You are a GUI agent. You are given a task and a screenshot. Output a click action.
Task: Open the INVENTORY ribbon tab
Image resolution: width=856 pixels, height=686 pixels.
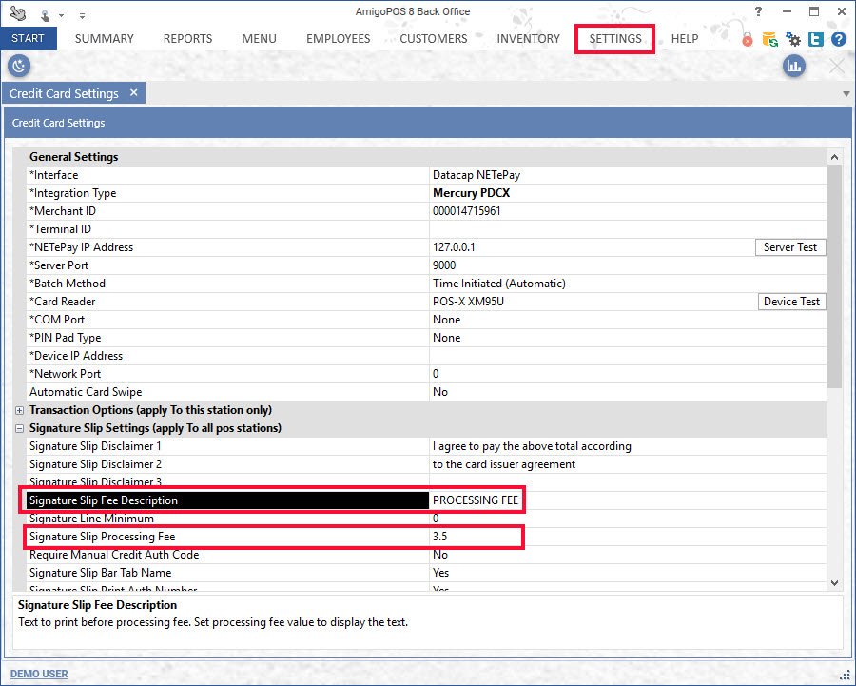pos(528,39)
